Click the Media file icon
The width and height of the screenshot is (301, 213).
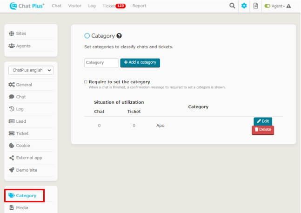(x=12, y=207)
